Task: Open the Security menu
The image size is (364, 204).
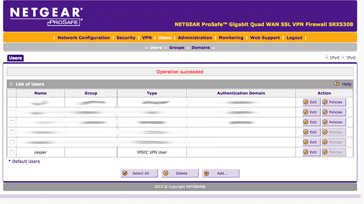Action: click(126, 37)
